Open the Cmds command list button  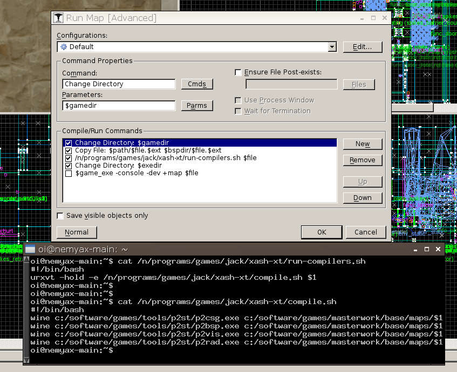(197, 84)
